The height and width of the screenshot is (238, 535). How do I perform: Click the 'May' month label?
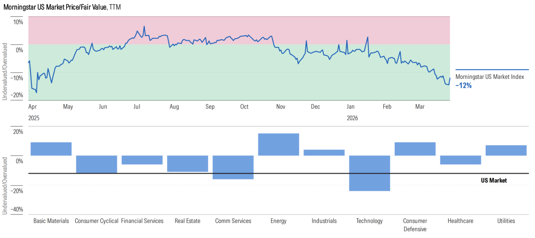point(68,107)
